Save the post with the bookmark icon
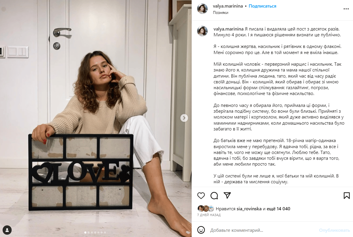The height and width of the screenshot is (237, 353). 347,196
